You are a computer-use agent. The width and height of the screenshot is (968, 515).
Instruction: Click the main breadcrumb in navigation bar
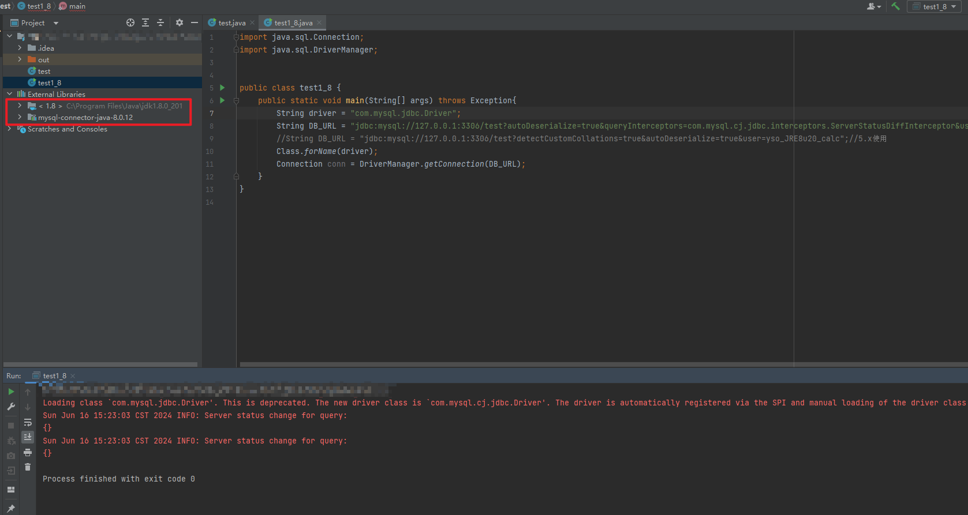point(77,6)
